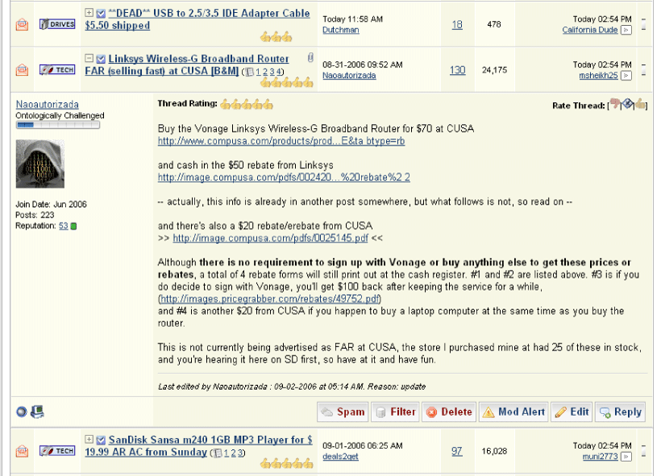Open the pricegrabber rebates 49752.pdf link
The width and height of the screenshot is (661, 476).
click(270, 299)
